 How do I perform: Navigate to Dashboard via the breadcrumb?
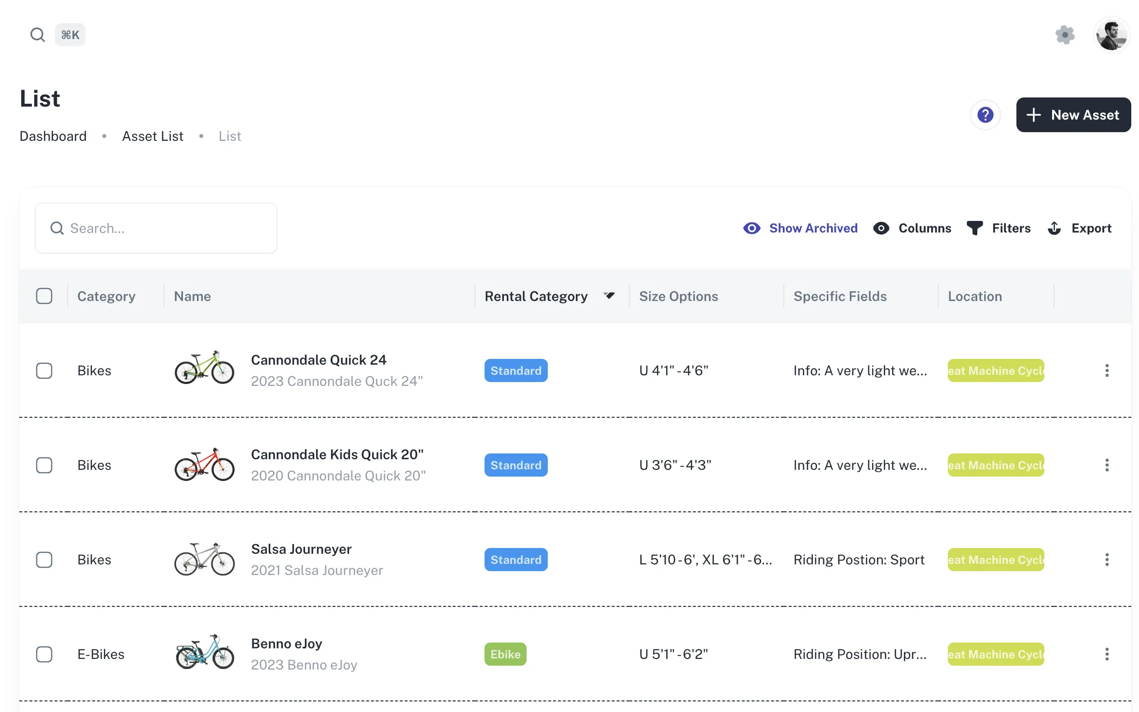pyautogui.click(x=53, y=136)
